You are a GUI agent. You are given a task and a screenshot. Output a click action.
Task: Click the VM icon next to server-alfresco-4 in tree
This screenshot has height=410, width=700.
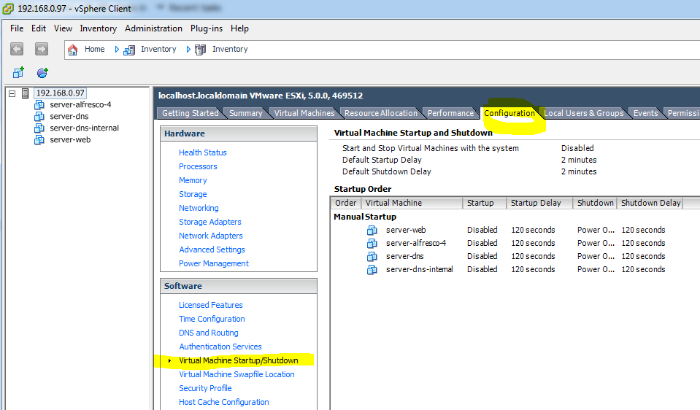pyautogui.click(x=39, y=105)
